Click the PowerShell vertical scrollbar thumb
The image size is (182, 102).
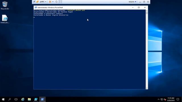point(147,13)
